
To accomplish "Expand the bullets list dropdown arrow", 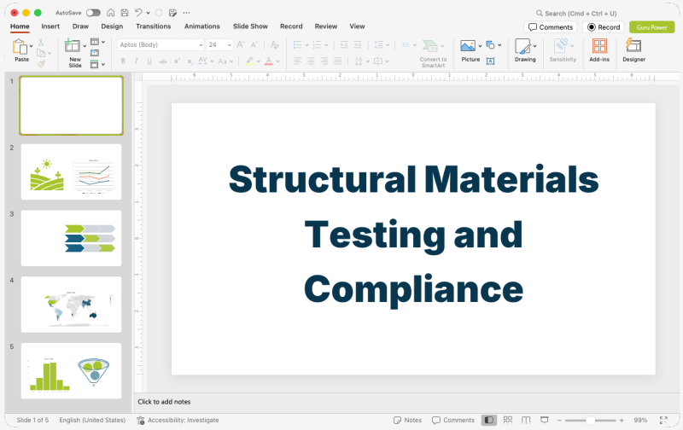I will [x=307, y=45].
